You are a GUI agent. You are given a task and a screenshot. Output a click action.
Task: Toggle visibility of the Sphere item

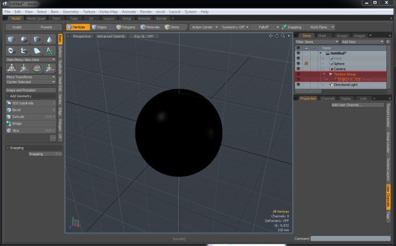[298, 63]
